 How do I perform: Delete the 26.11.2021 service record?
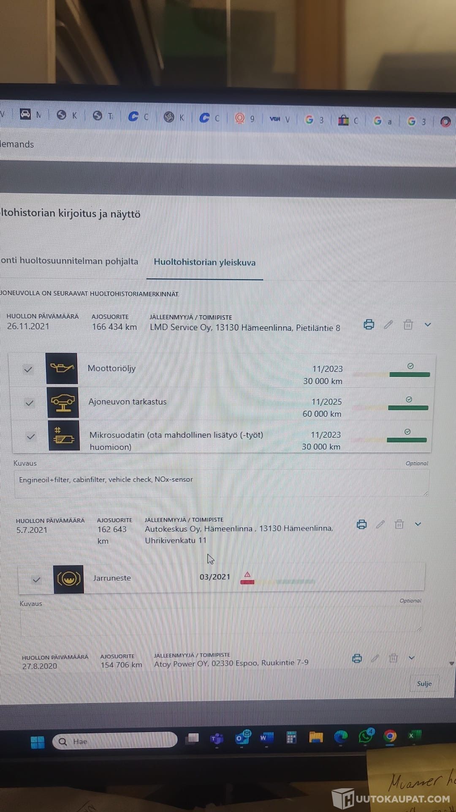(x=408, y=325)
